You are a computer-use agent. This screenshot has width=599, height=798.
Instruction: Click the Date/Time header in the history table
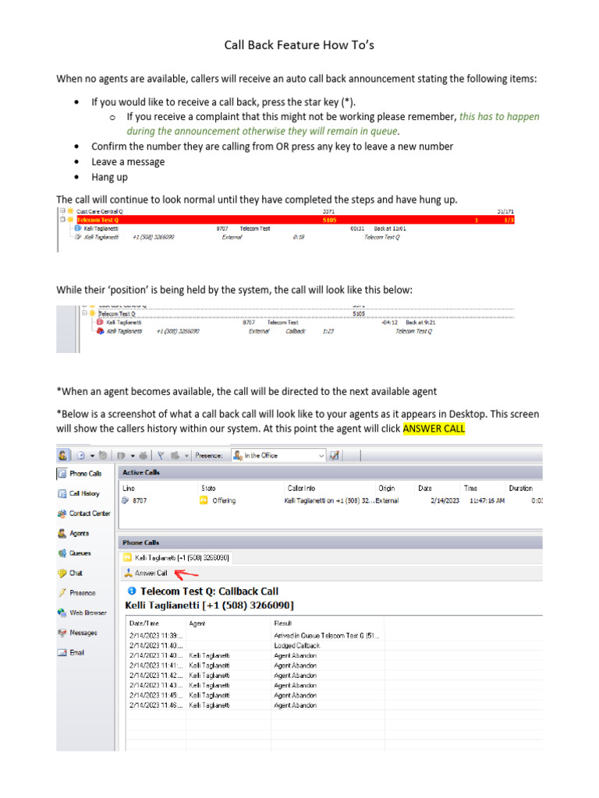144,623
